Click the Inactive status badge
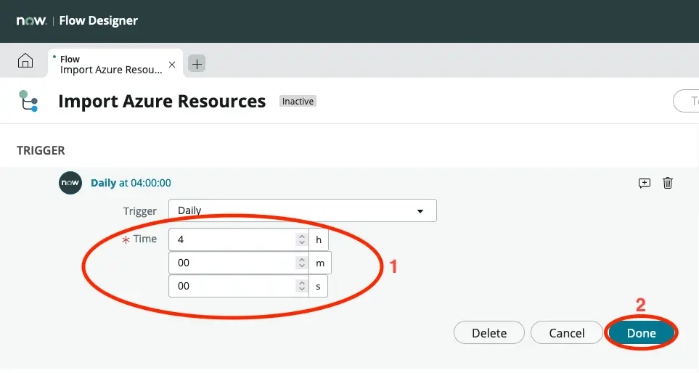Viewport: 699px width, 373px height. click(298, 102)
